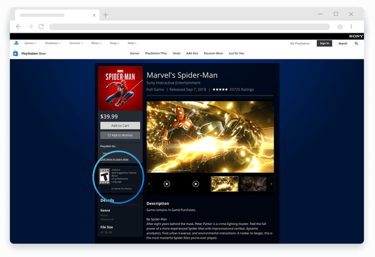Expand the Hardware dropdown menu
This screenshot has height=257, width=375.
(x=52, y=43)
